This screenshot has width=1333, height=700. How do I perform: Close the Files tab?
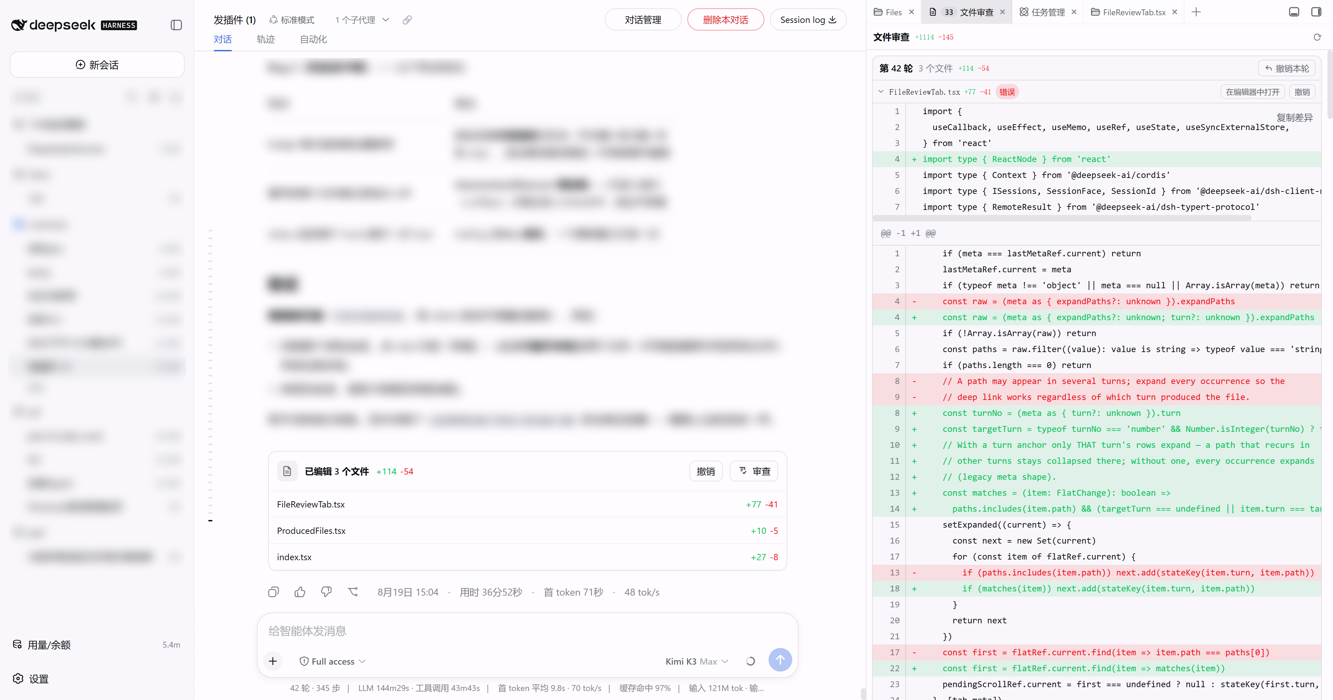click(911, 12)
